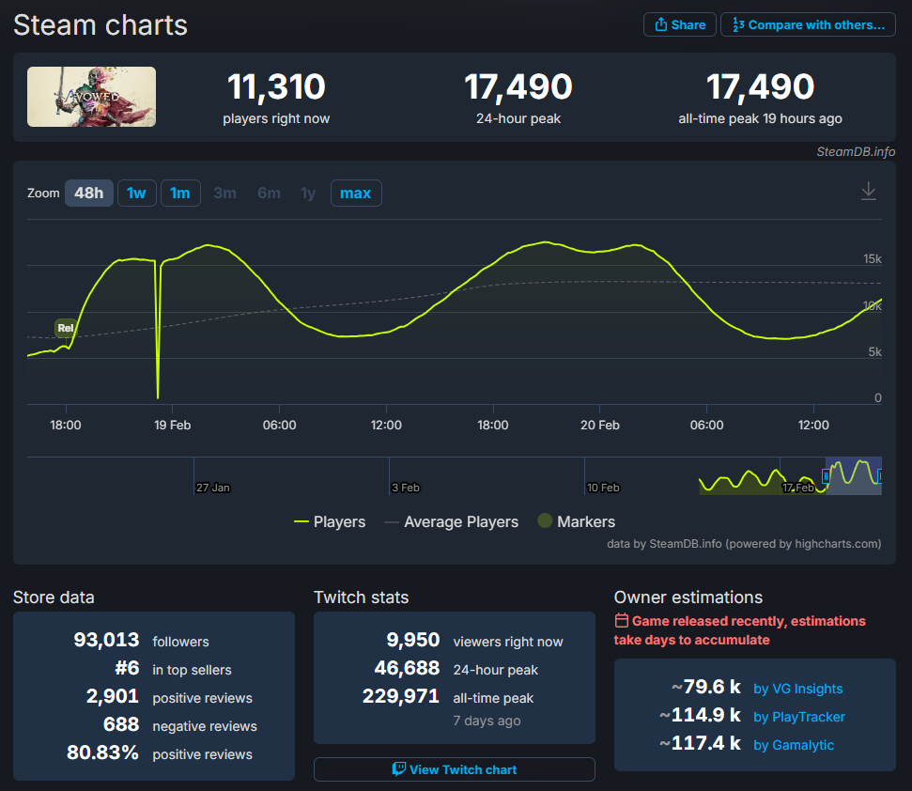912x791 pixels.
Task: Click the 19 Feb axis label
Action: 172,426
